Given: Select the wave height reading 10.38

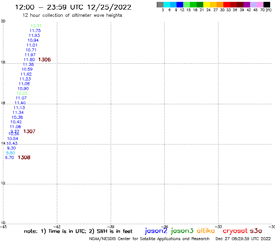Looking at the screenshot, I should coord(17,117).
